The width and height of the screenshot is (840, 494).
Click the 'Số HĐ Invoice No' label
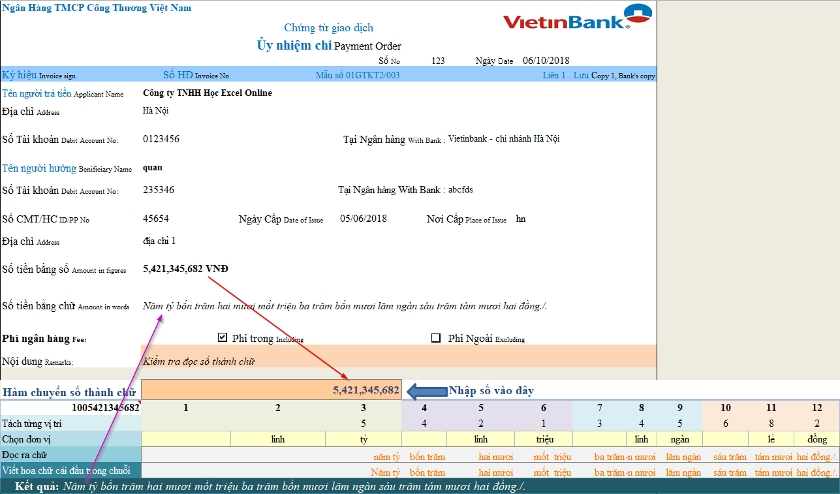[x=196, y=75]
